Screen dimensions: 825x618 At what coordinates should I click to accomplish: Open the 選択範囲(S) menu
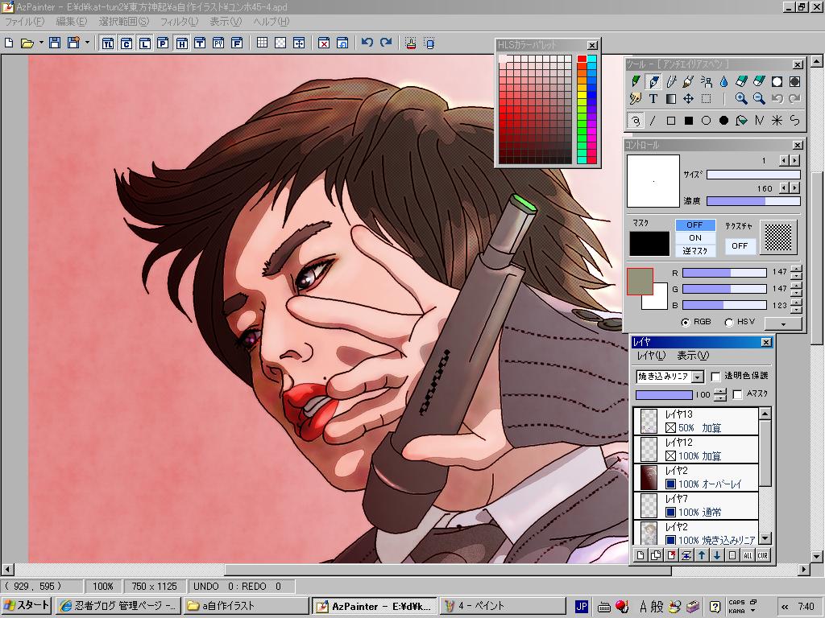point(123,22)
